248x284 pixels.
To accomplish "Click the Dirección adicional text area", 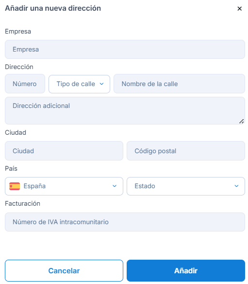I will click(125, 111).
